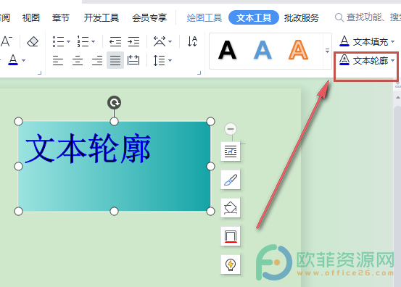Click the Chinese layout icon

(x=160, y=41)
